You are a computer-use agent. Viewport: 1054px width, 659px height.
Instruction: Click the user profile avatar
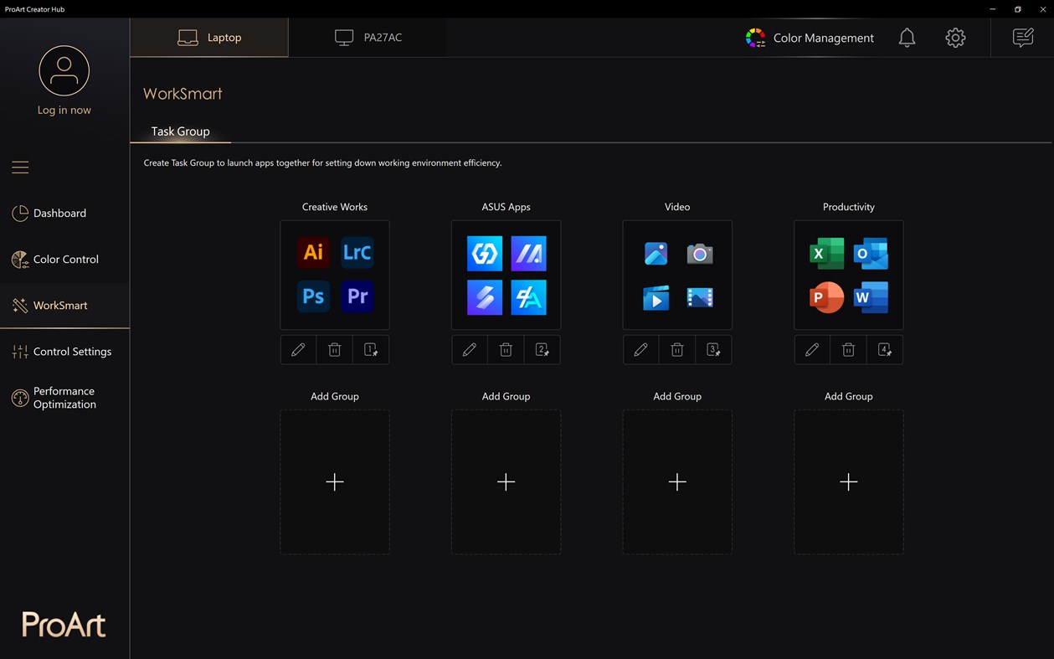pyautogui.click(x=64, y=71)
